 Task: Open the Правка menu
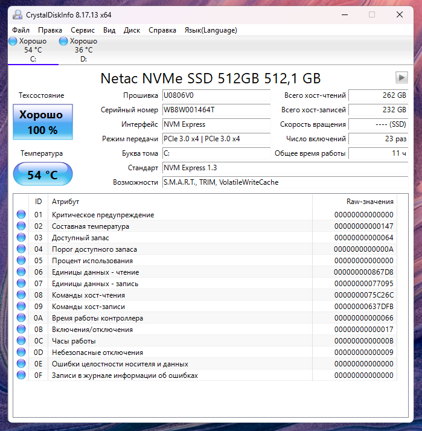50,30
